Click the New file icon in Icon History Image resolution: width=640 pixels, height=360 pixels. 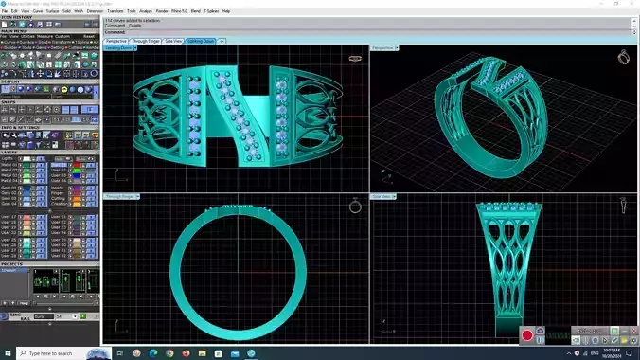tap(5, 25)
